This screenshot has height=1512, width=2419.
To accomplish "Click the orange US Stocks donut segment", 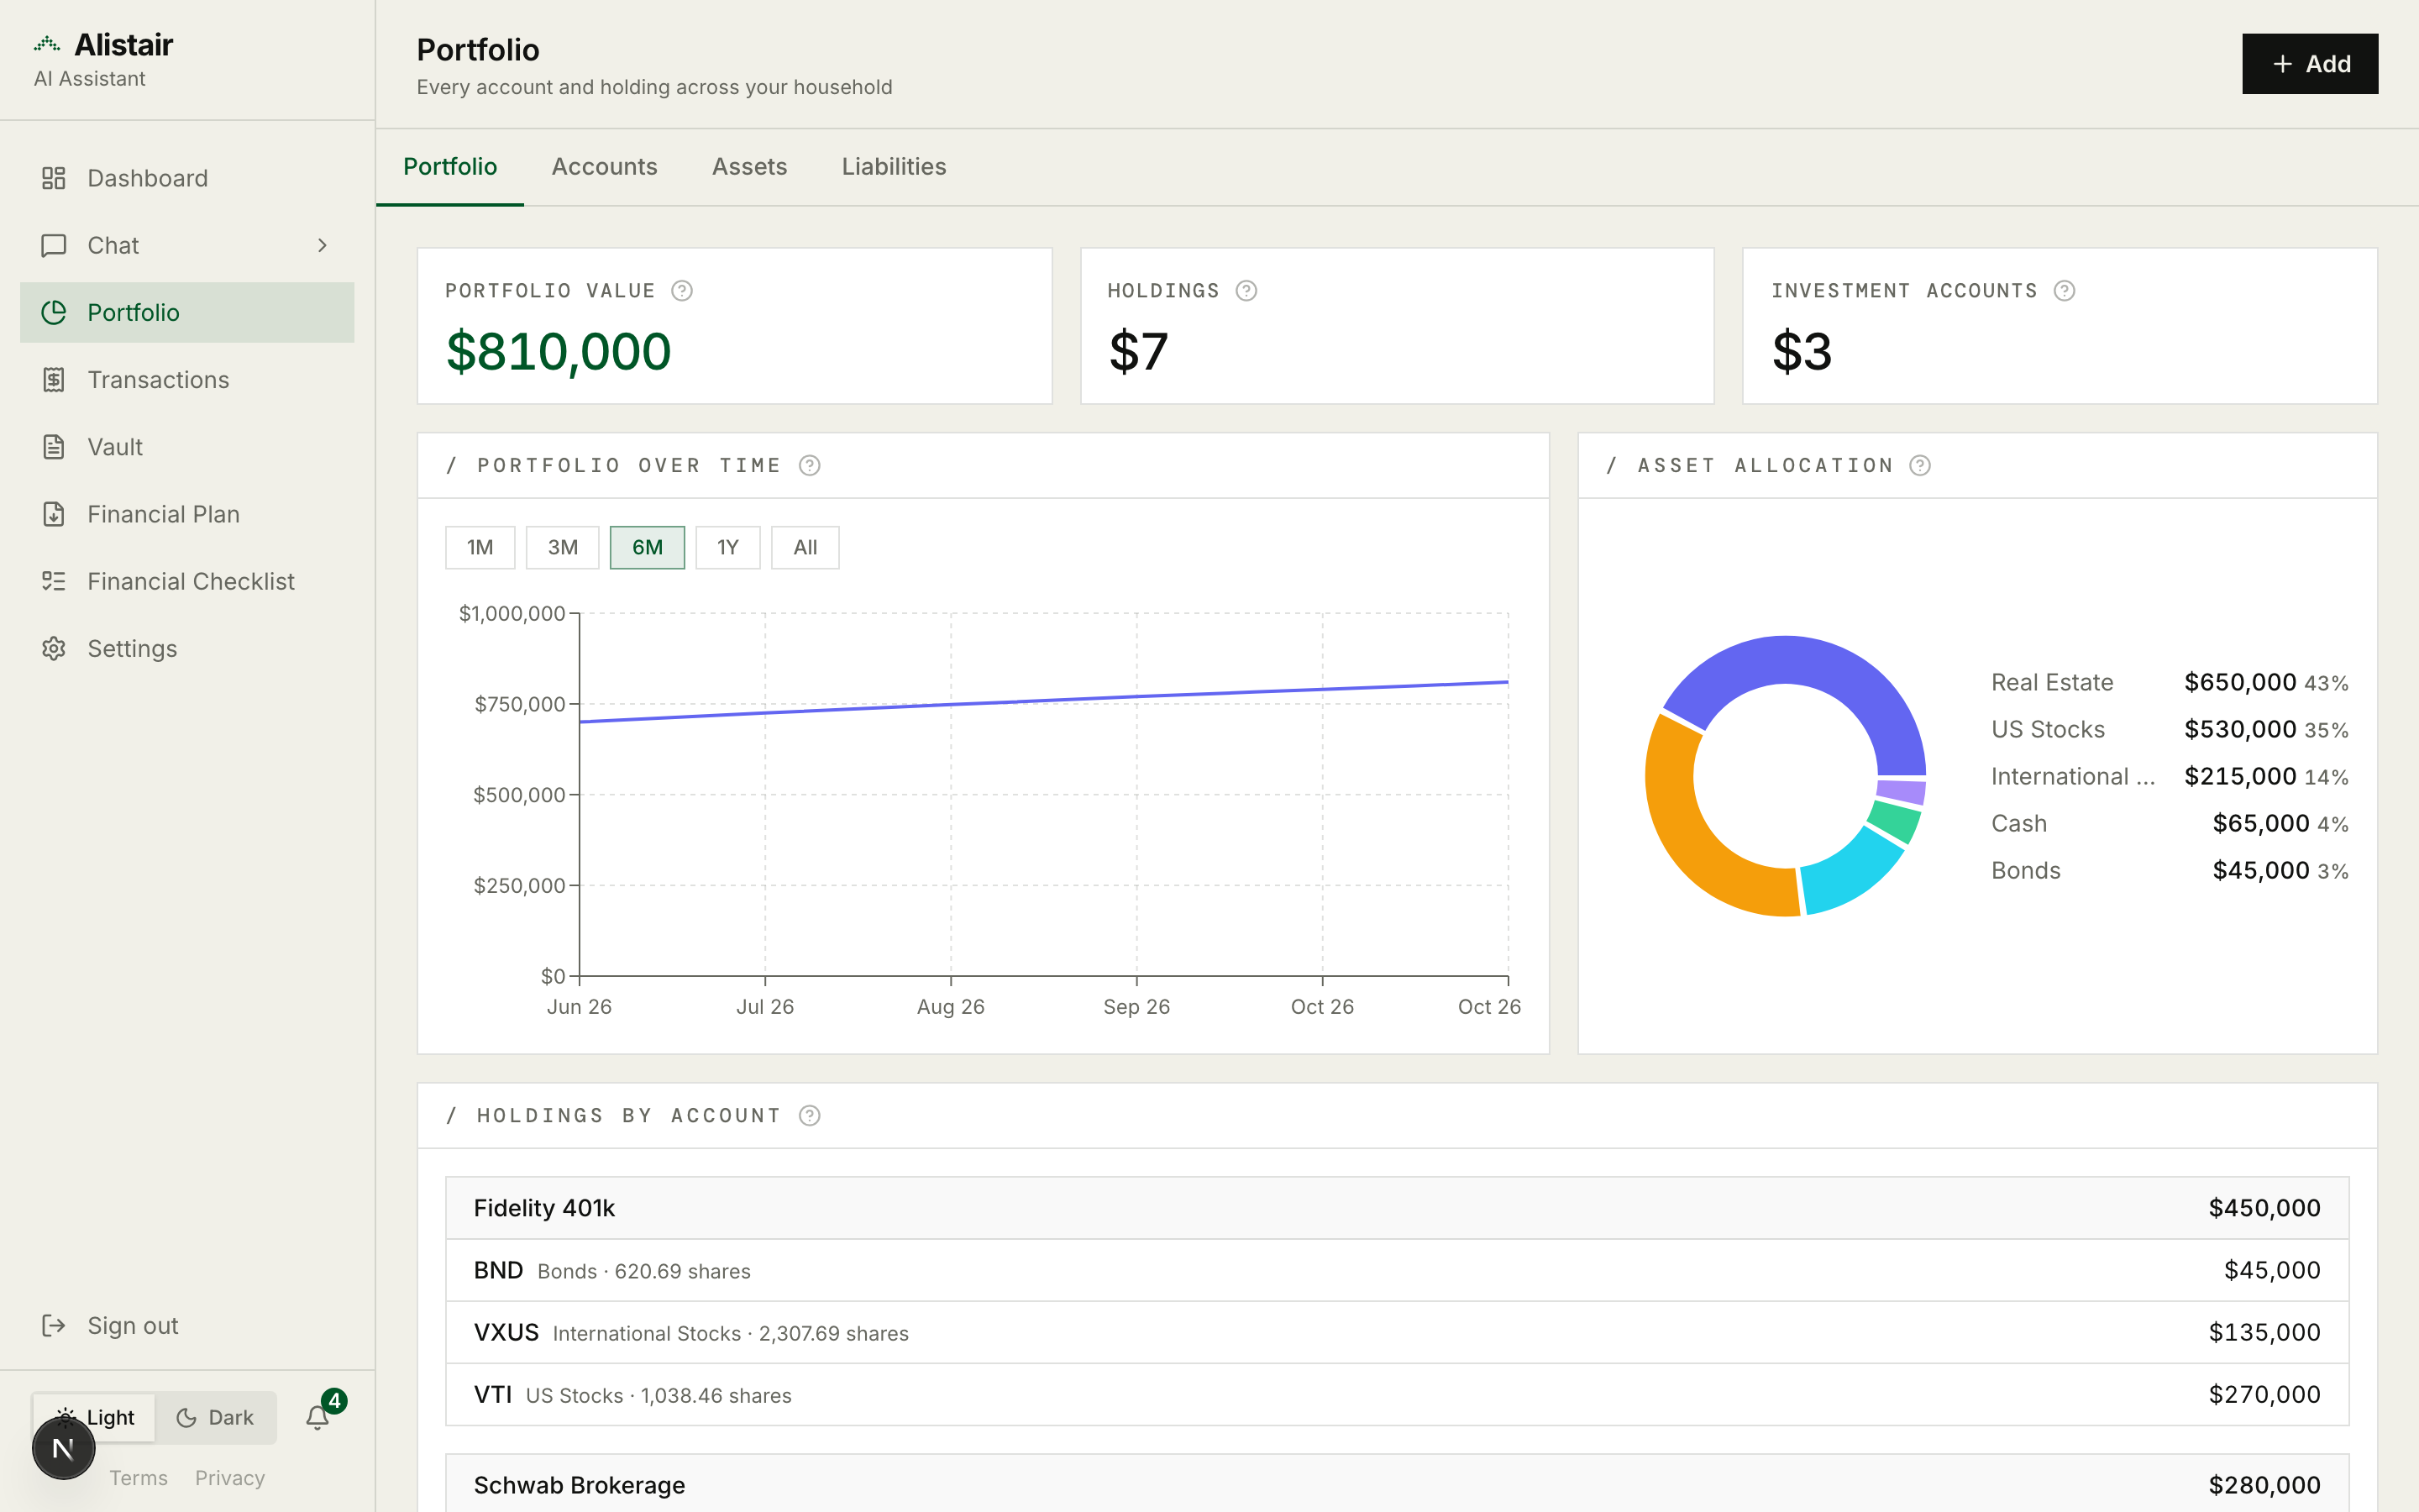I will pyautogui.click(x=1682, y=828).
